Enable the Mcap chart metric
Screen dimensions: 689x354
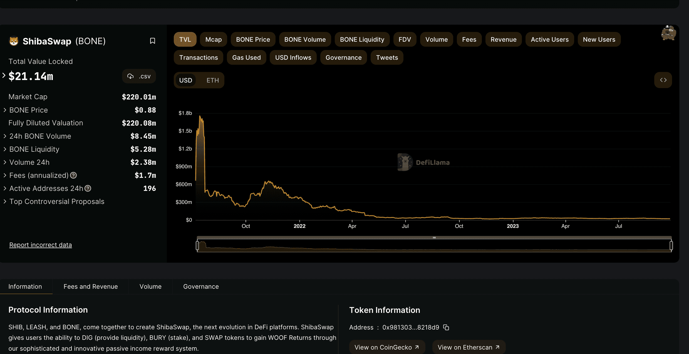[213, 39]
